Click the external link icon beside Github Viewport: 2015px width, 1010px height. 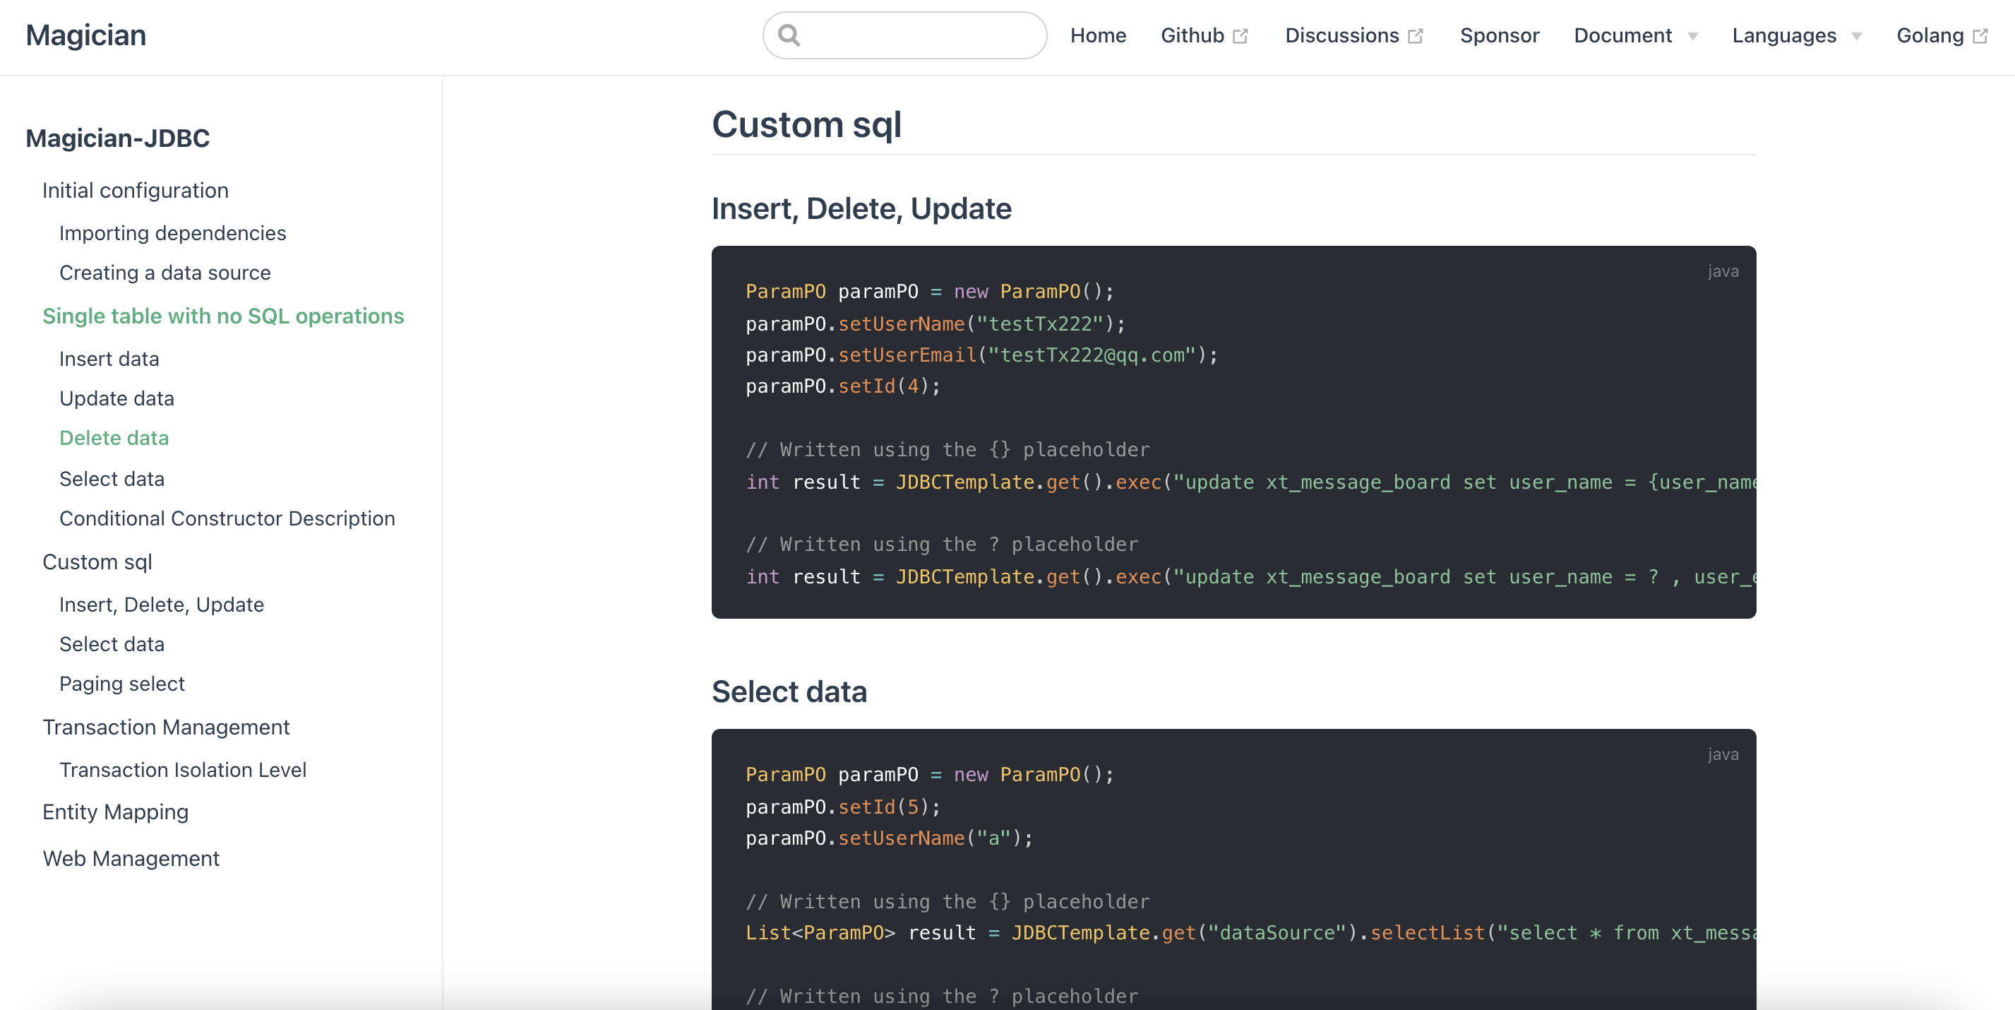pos(1240,36)
